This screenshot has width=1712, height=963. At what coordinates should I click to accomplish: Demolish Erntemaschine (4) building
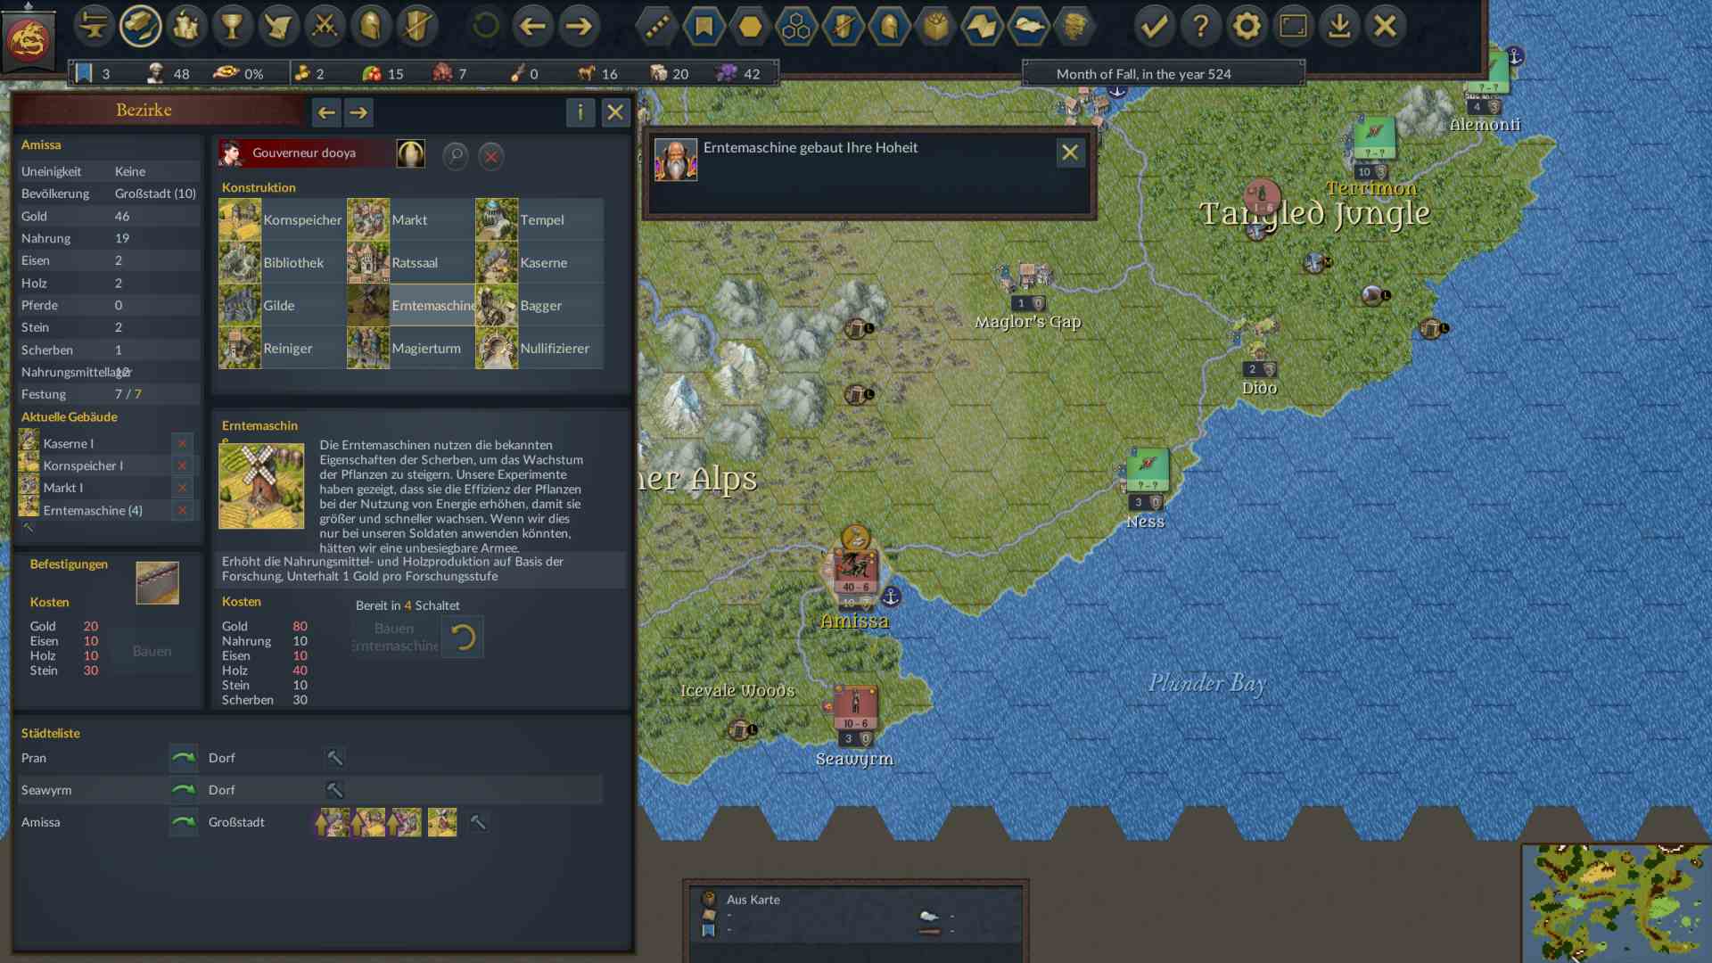point(182,510)
